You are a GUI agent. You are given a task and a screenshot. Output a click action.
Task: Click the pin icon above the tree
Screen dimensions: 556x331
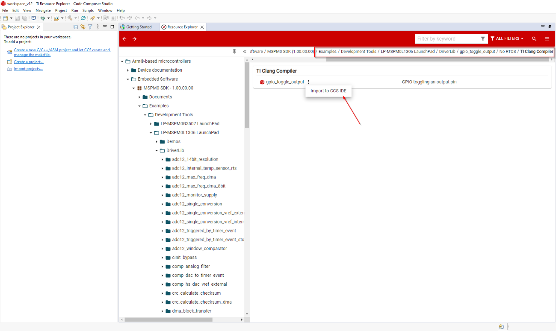click(234, 51)
